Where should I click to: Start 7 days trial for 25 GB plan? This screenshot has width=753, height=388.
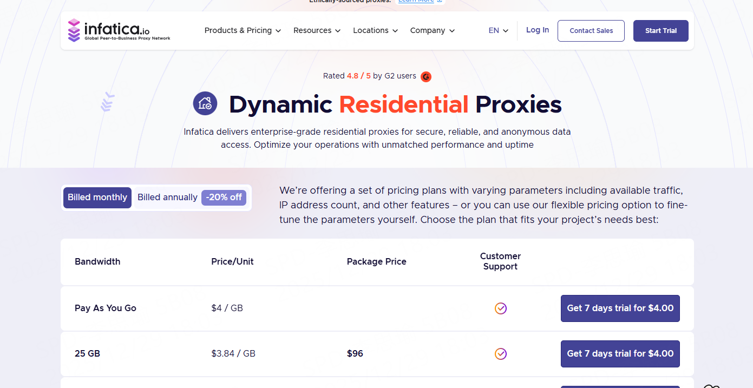click(x=620, y=354)
